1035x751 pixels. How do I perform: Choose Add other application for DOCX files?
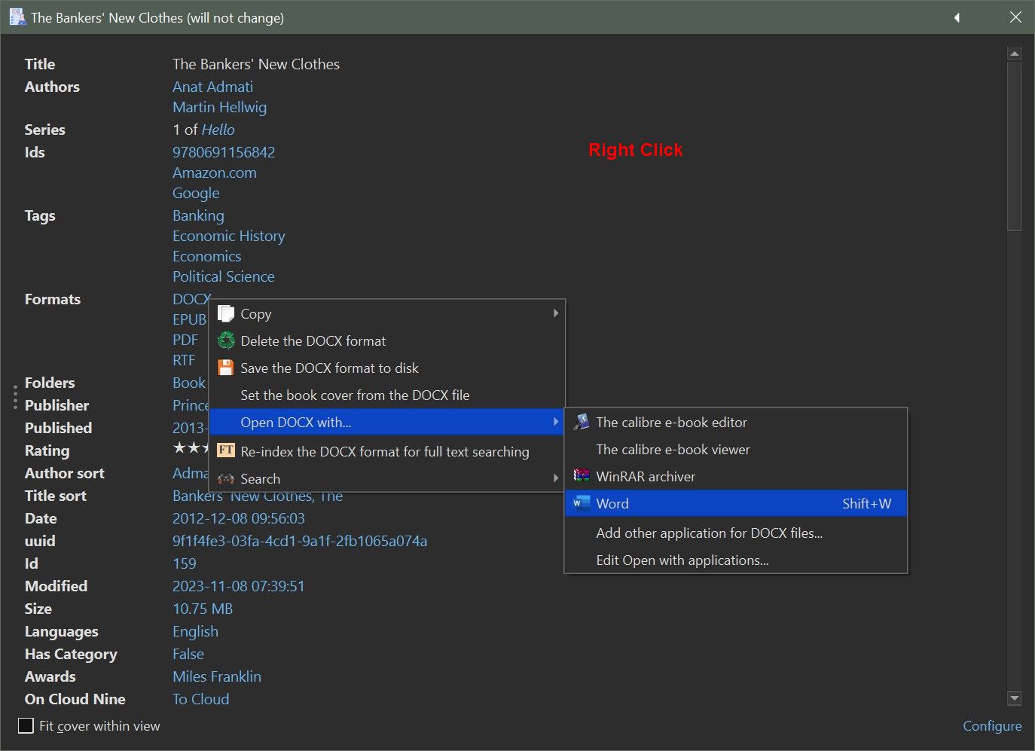(709, 533)
